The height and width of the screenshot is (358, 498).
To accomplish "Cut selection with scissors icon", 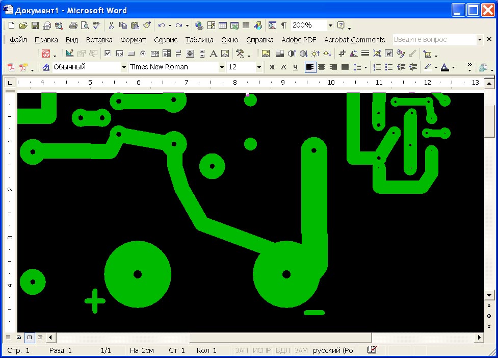I will pyautogui.click(x=111, y=25).
